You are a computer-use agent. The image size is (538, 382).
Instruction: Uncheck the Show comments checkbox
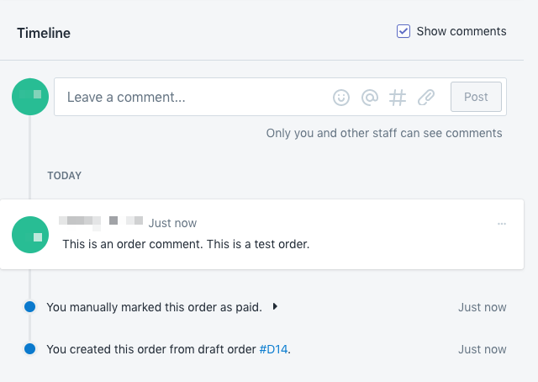point(403,31)
